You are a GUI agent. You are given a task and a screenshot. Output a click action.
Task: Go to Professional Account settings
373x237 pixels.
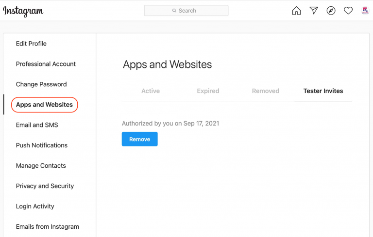coord(46,64)
